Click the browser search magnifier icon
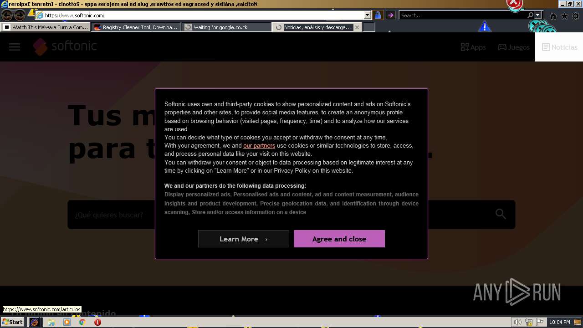Screen dimensions: 583x328 [x=531, y=15]
